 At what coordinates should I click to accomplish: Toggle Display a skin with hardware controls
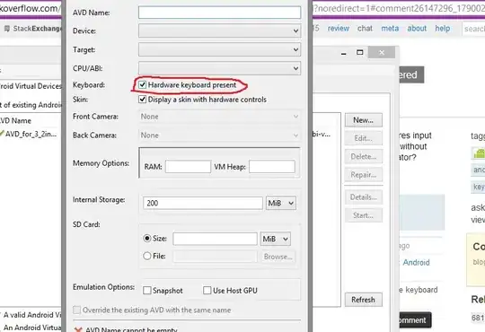point(142,100)
